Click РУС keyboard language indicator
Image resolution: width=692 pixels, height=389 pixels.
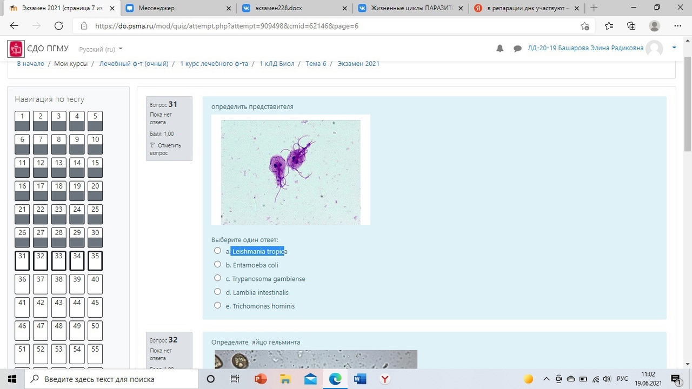point(623,379)
